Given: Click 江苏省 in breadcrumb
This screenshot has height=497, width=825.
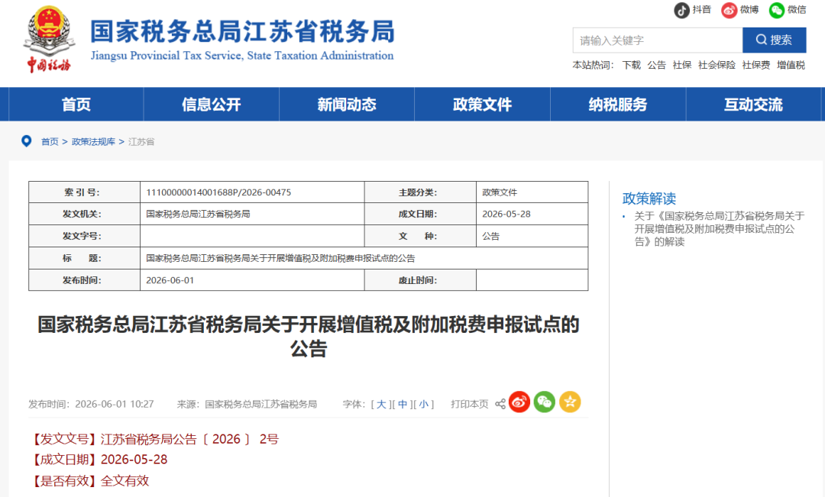Looking at the screenshot, I should pos(141,141).
